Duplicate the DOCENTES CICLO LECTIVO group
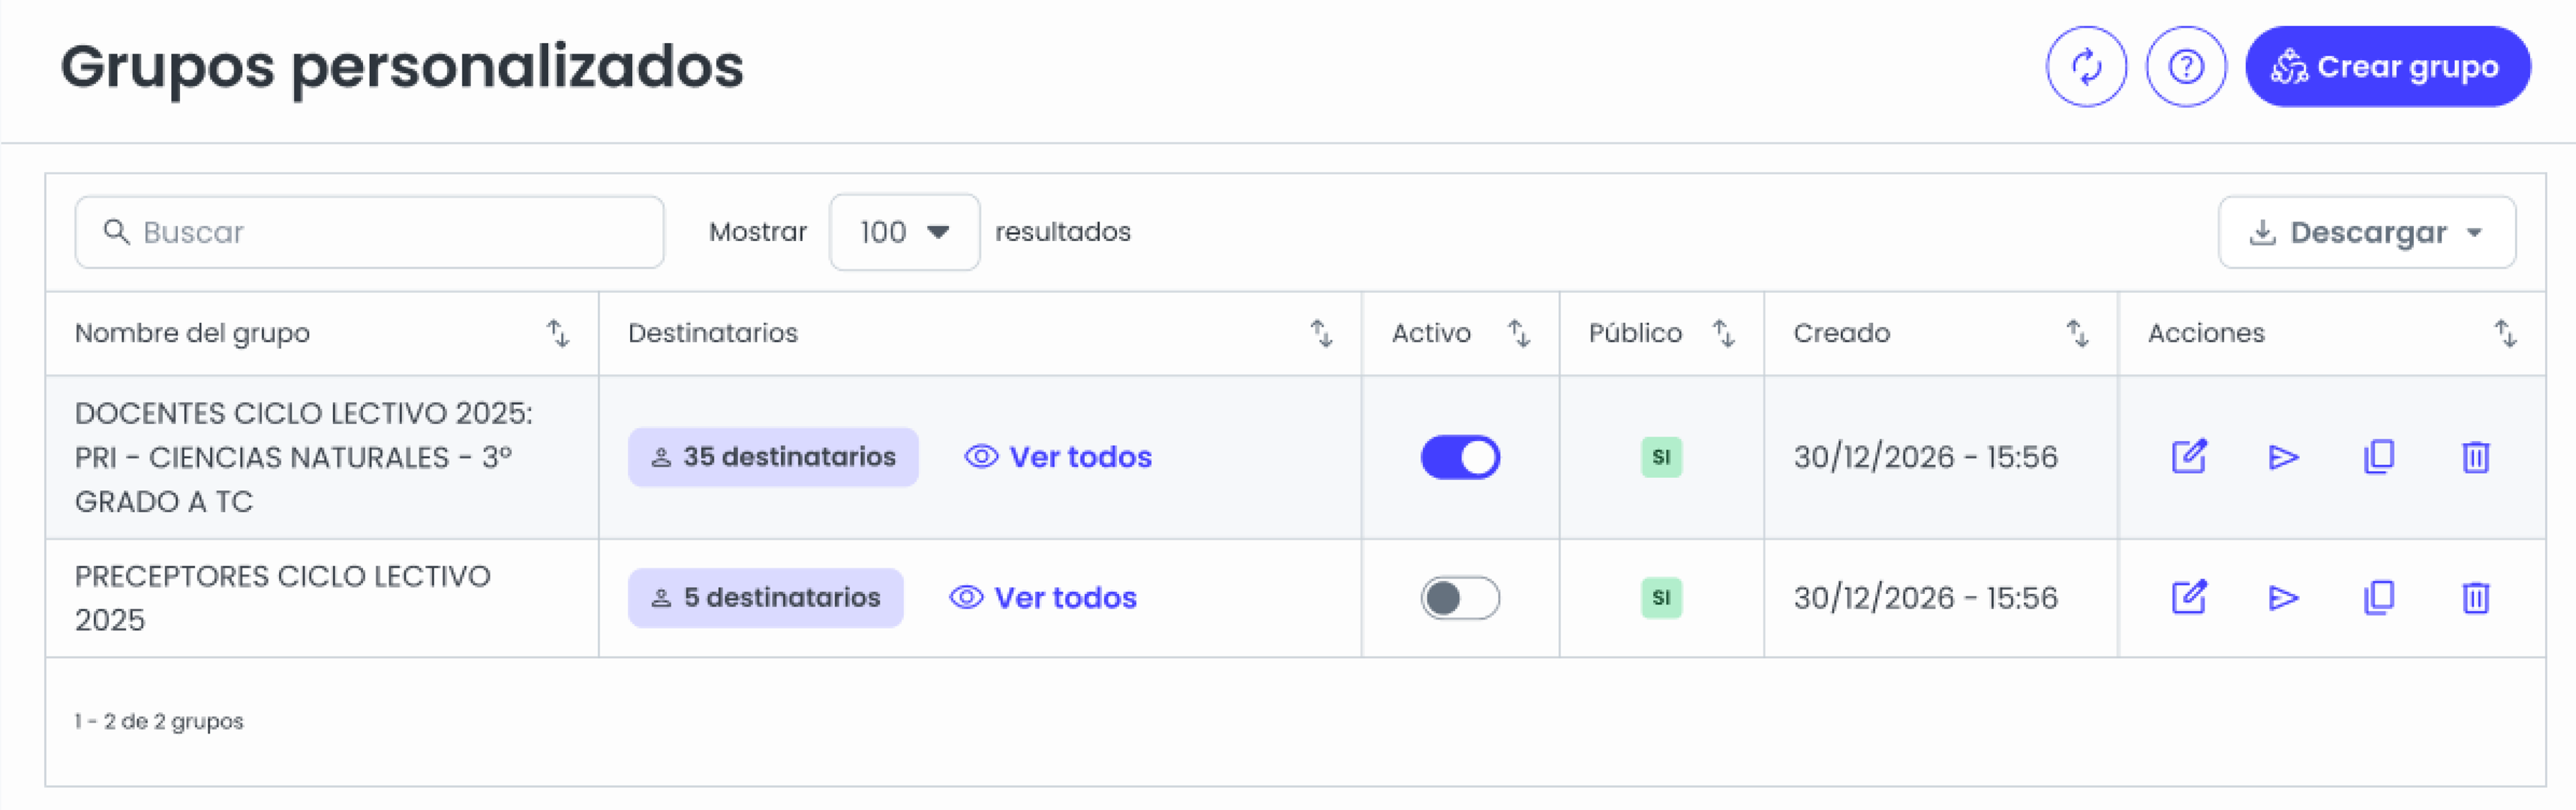Viewport: 2576px width, 810px height. (2379, 457)
